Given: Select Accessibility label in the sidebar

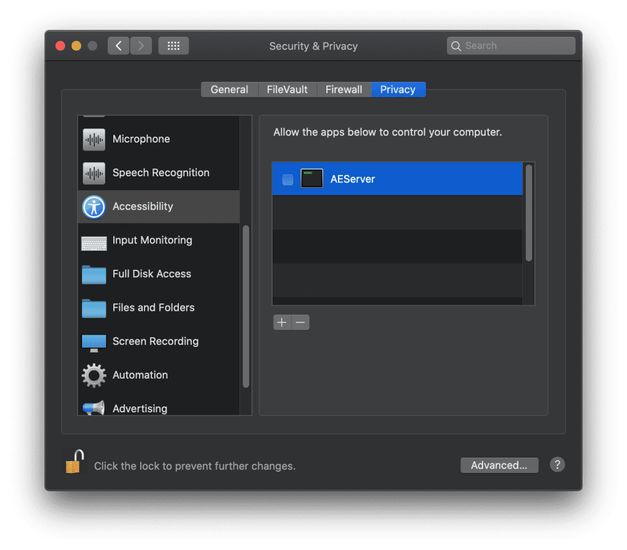Looking at the screenshot, I should click(143, 207).
